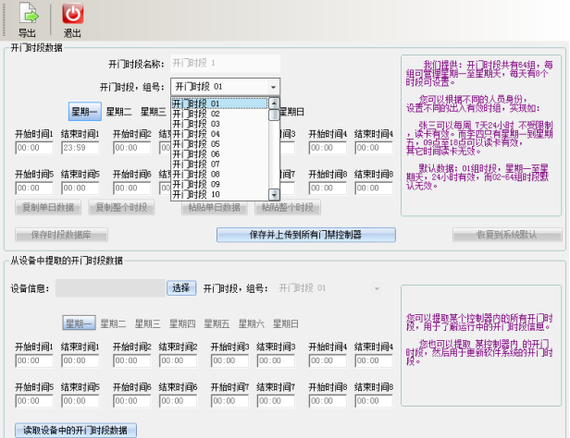Screen dimensions: 570x438
Task: Click the red 退出 exit icon
Action: [x=73, y=14]
